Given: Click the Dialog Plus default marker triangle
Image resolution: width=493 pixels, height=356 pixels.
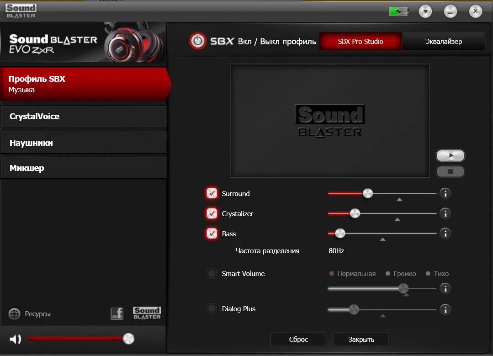Looking at the screenshot, I should (x=382, y=316).
